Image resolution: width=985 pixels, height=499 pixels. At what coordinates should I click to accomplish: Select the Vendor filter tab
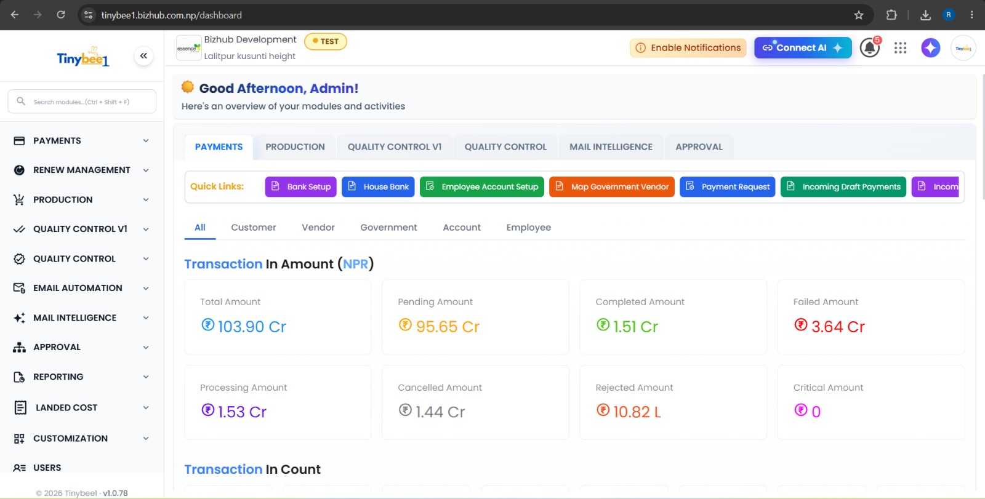[318, 228]
